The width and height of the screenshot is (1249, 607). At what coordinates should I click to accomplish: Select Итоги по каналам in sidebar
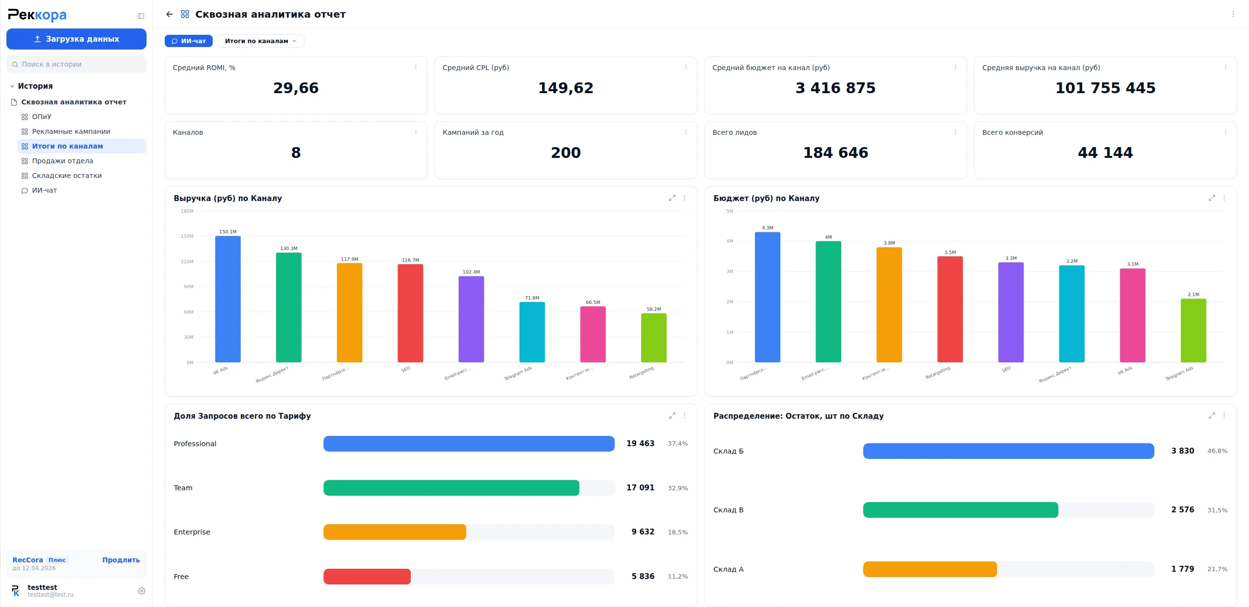pos(81,146)
